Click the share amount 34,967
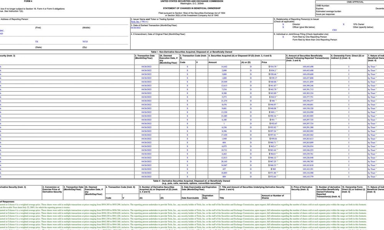 coord(224,165)
